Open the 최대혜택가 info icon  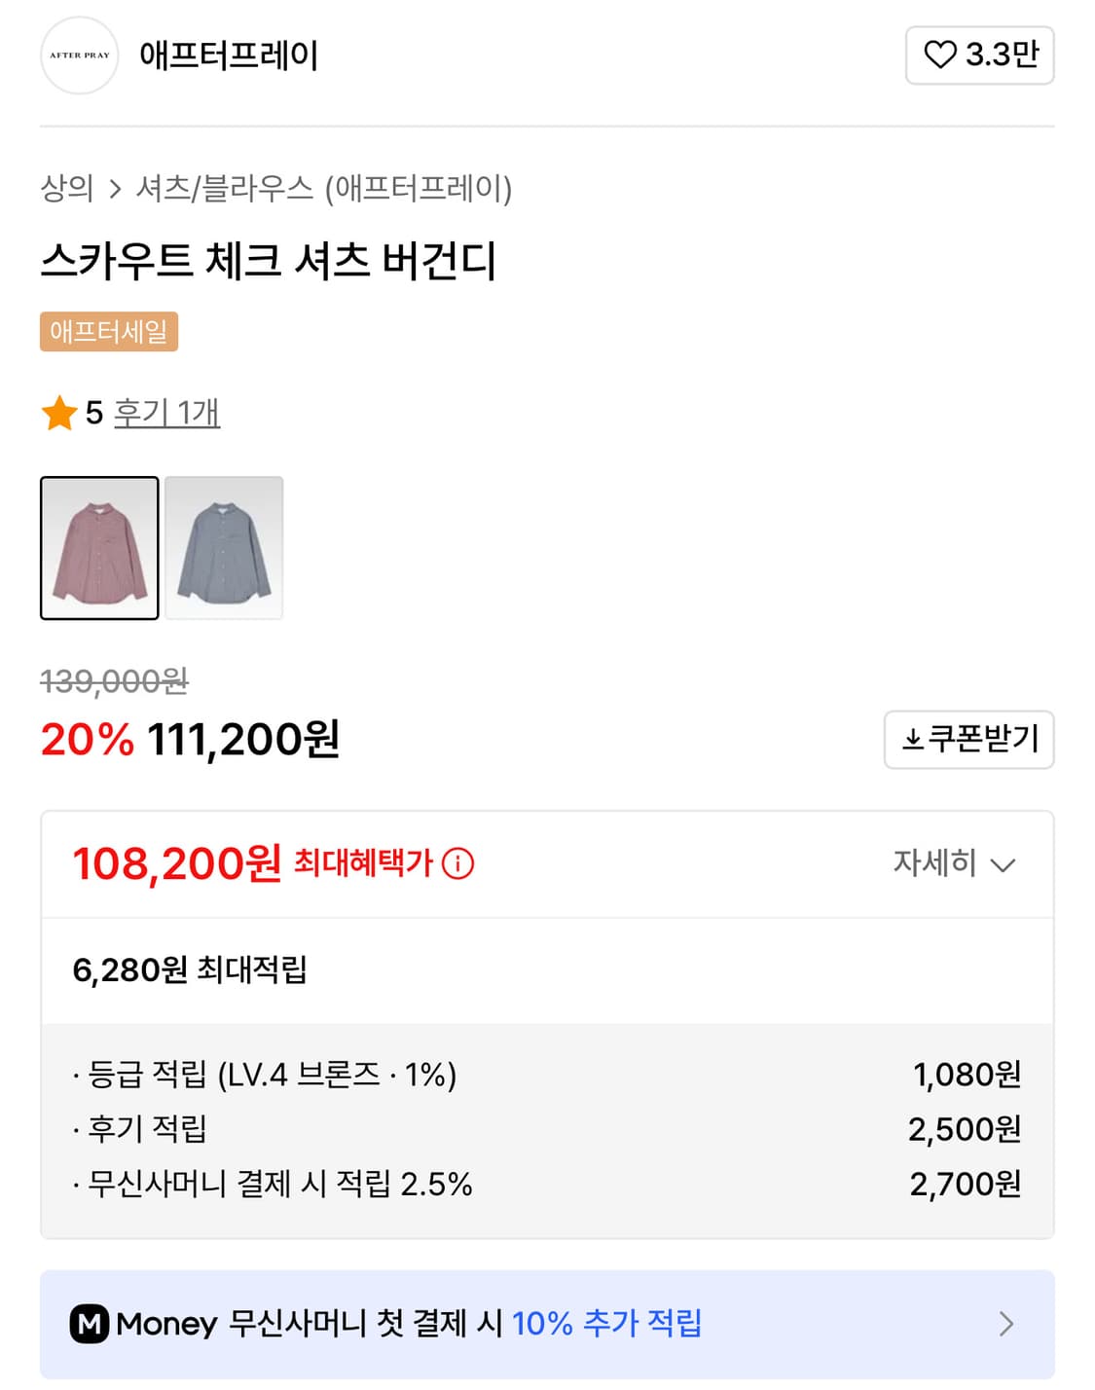[x=457, y=863]
